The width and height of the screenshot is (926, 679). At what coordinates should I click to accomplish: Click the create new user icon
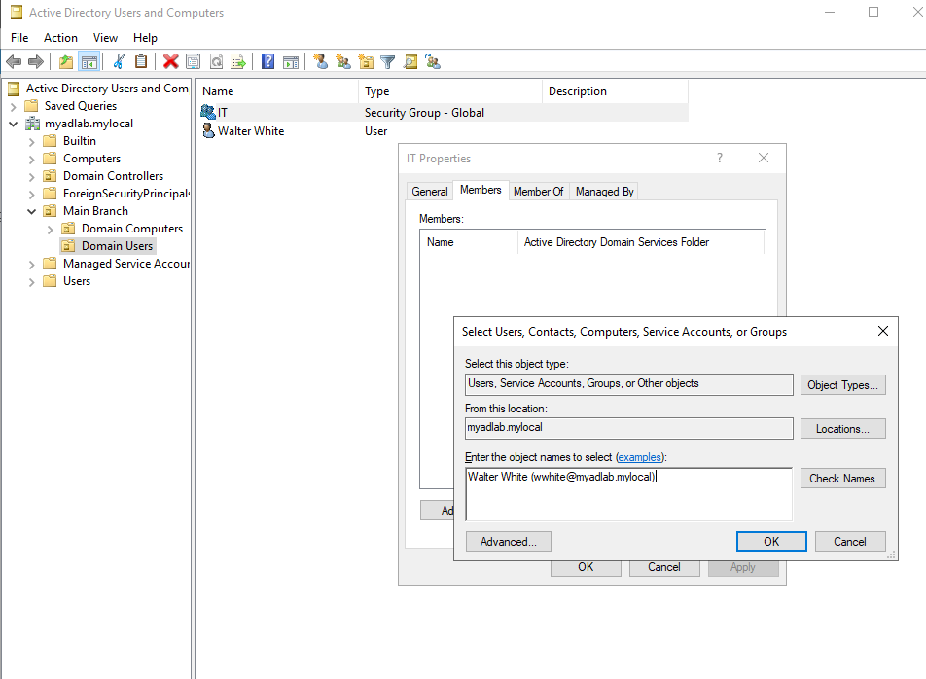pyautogui.click(x=321, y=62)
